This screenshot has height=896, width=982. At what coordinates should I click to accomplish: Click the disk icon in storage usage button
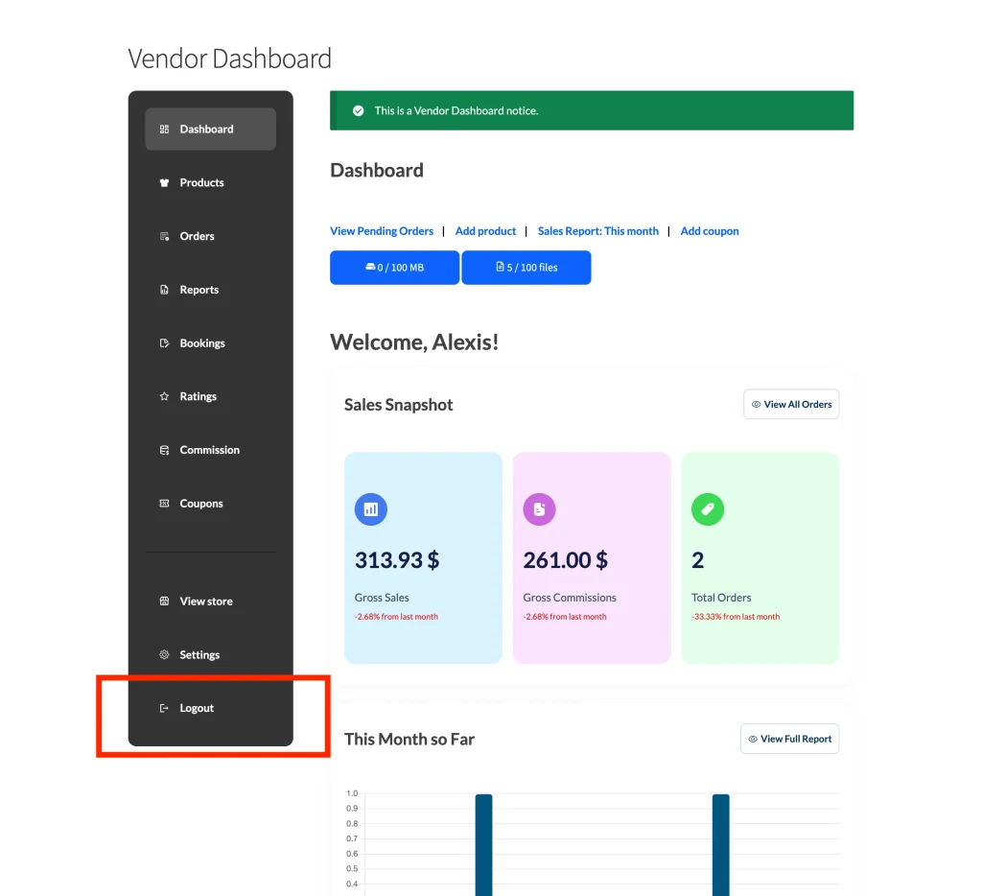(x=370, y=267)
